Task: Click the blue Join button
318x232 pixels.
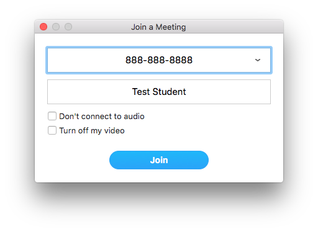Action: 159,160
